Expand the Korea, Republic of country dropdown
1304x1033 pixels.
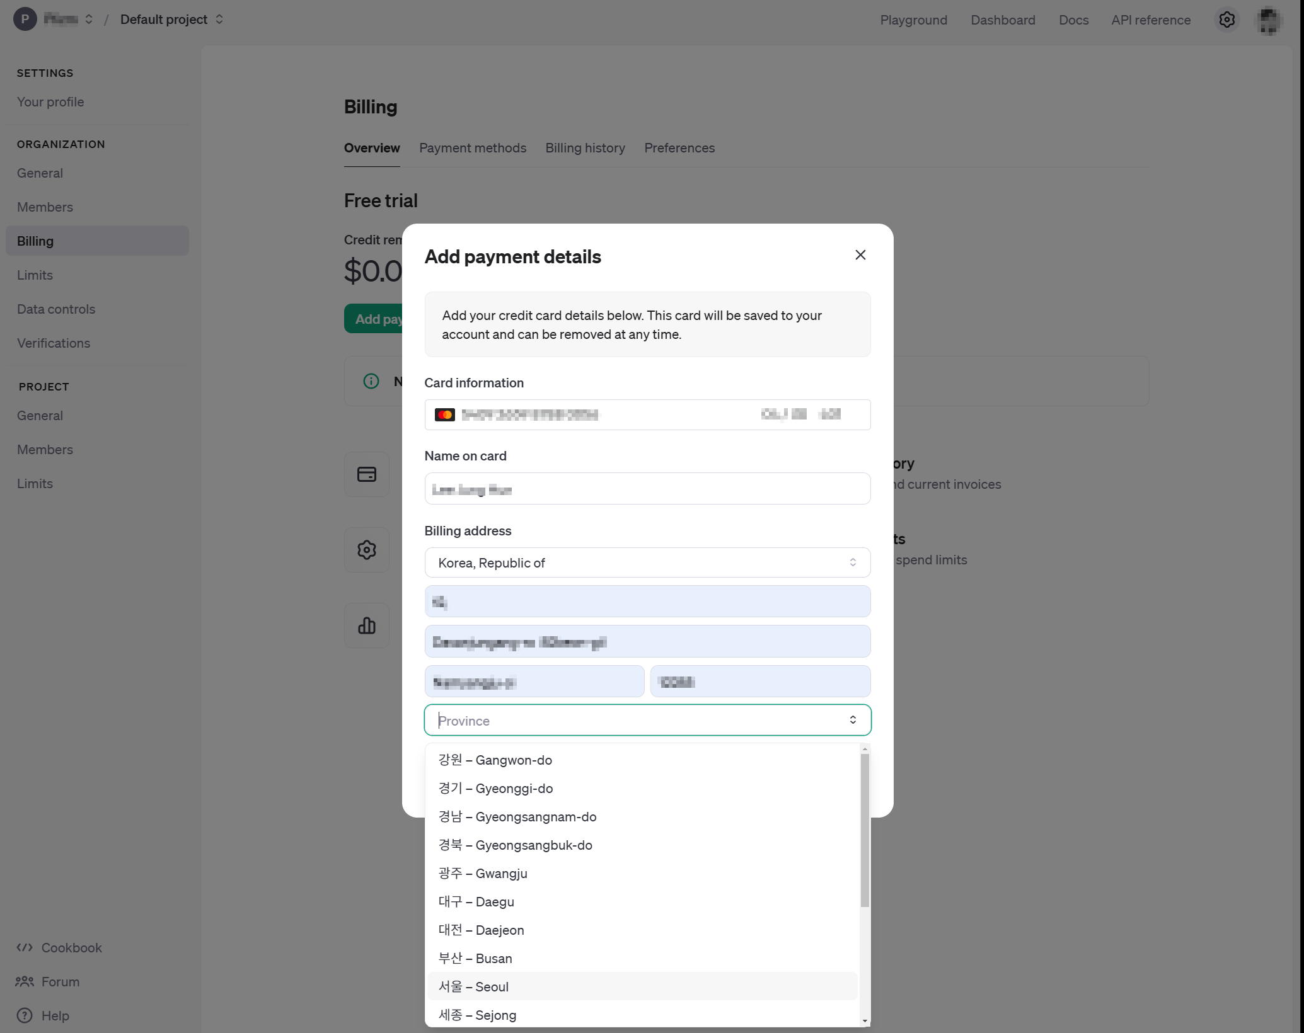coord(647,562)
